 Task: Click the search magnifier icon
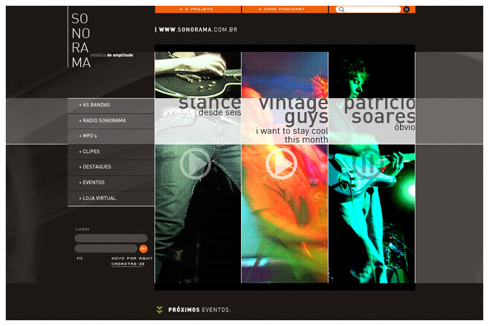342,9
